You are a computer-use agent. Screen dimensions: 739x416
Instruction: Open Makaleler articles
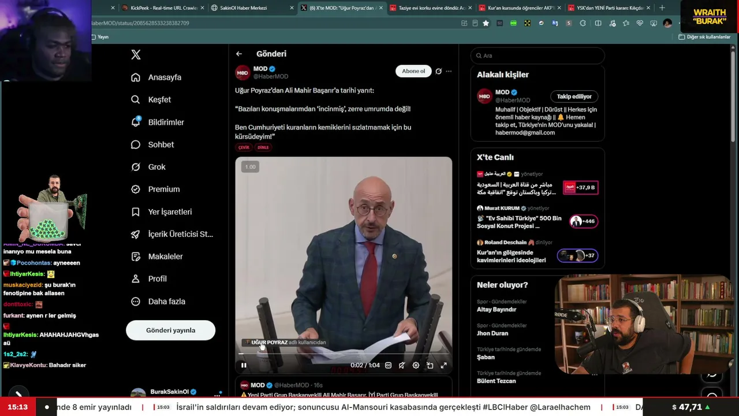coord(157,256)
